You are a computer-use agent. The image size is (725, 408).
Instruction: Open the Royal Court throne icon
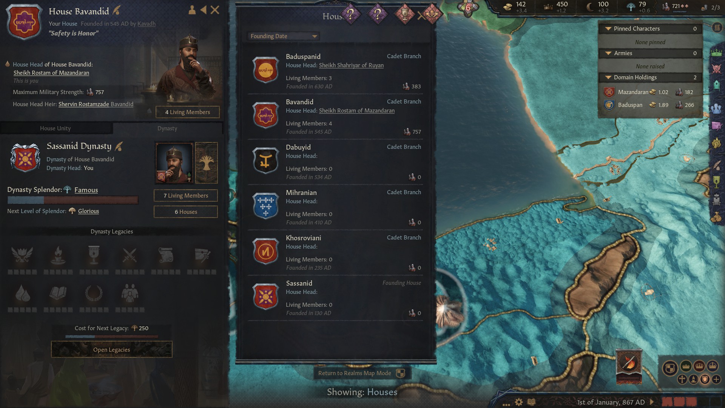(x=716, y=199)
